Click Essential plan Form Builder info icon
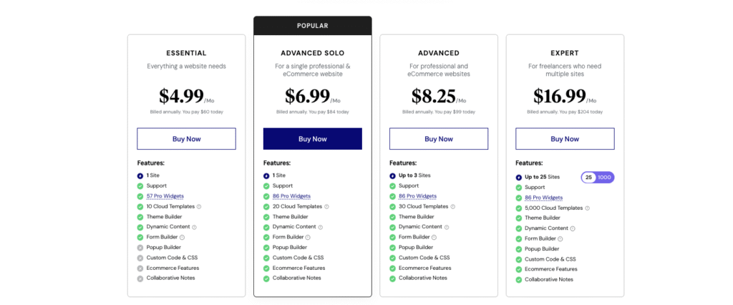Viewport: 733px width, 305px height. pyautogui.click(x=182, y=237)
